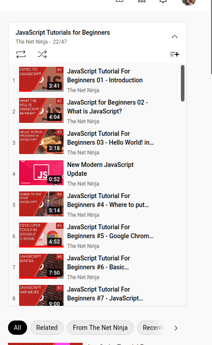
Task: Click The Net Ninja under video 02
Action: click(83, 121)
